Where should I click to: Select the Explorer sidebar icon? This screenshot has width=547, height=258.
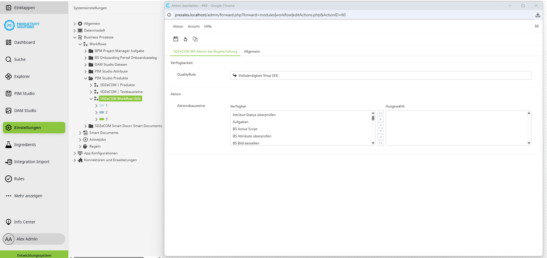(22, 76)
